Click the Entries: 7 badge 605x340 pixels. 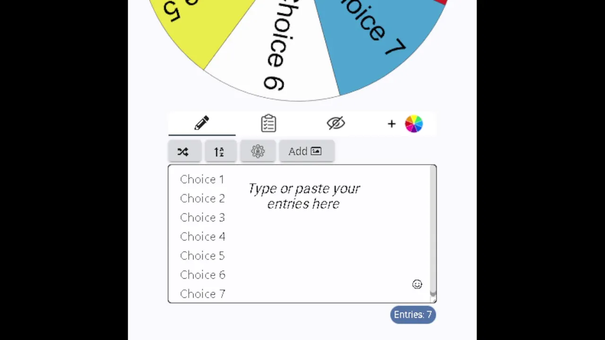[413, 315]
